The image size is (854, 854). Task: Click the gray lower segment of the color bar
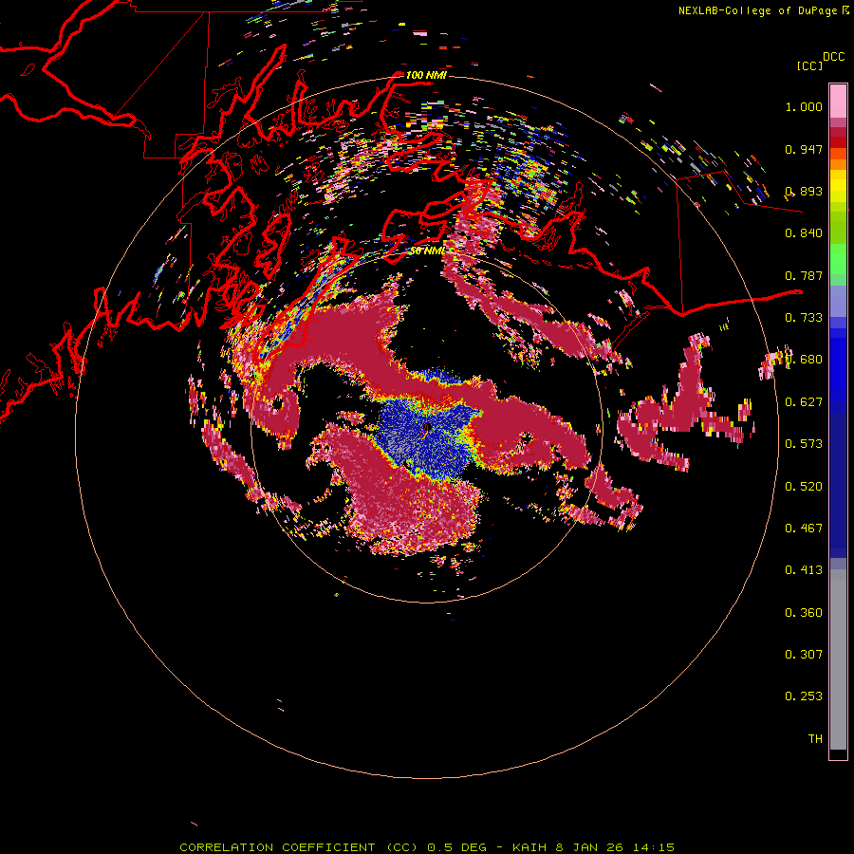pos(838,659)
